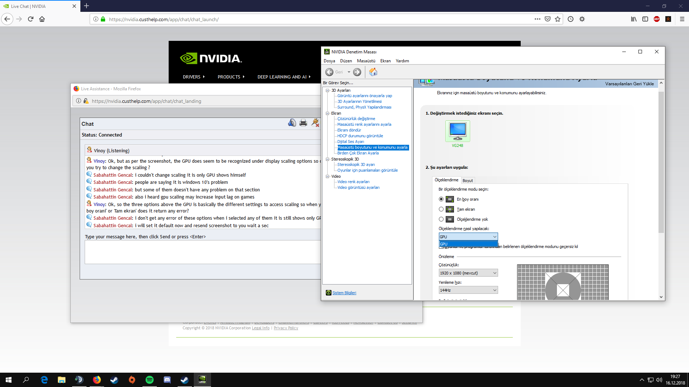Open the 144Hz refresh rate dropdown
The image size is (689, 387).
click(x=468, y=290)
